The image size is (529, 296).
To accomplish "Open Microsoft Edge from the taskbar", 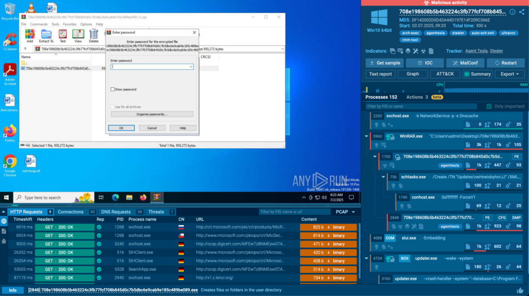I will pos(116,197).
